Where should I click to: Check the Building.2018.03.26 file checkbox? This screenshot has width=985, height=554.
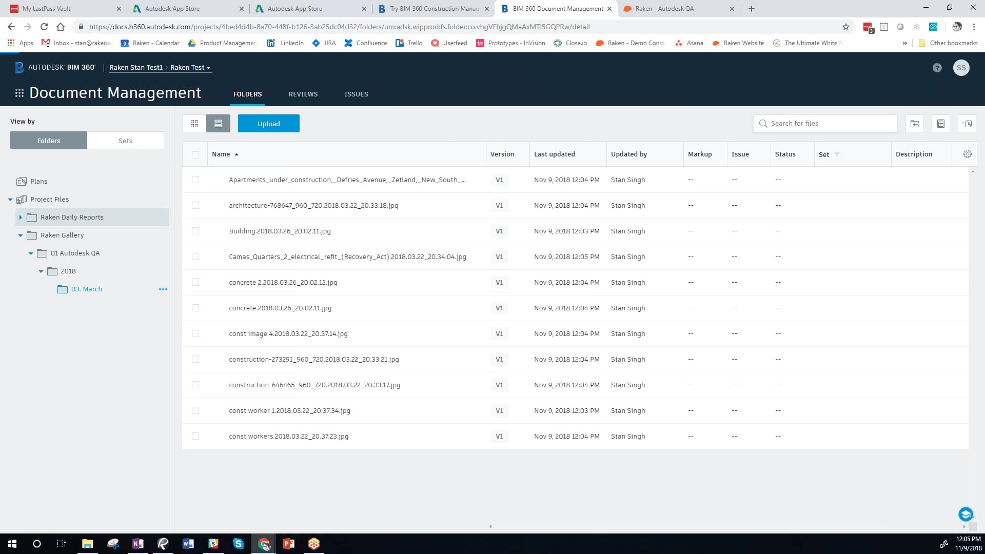pyautogui.click(x=195, y=231)
